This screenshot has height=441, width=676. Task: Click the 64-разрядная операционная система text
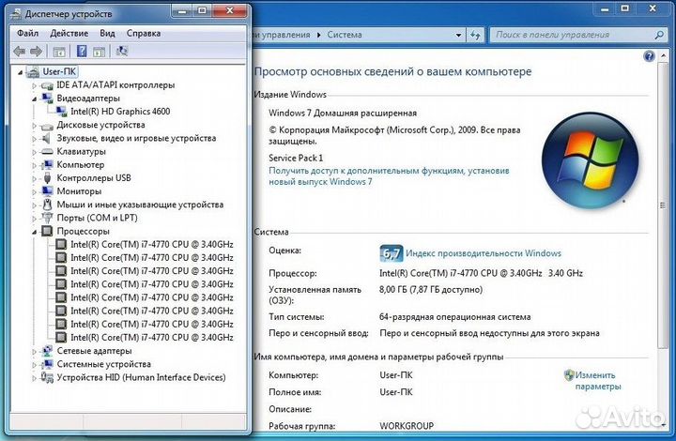[x=454, y=317]
